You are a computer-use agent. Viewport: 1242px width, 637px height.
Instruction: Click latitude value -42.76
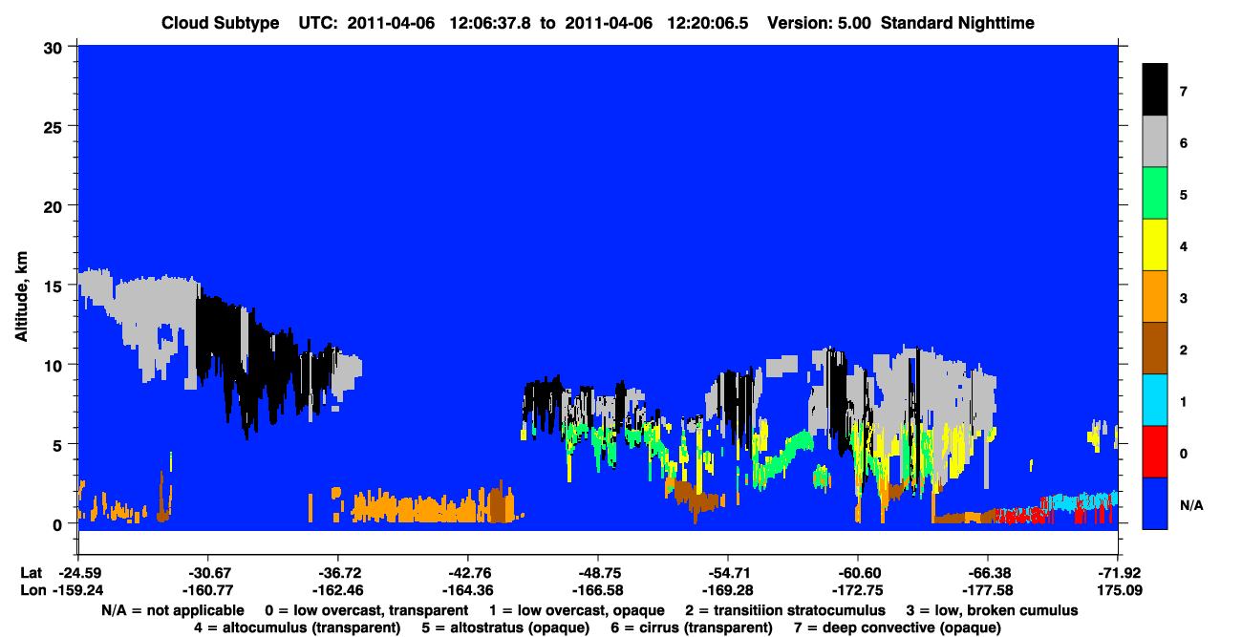[467, 572]
